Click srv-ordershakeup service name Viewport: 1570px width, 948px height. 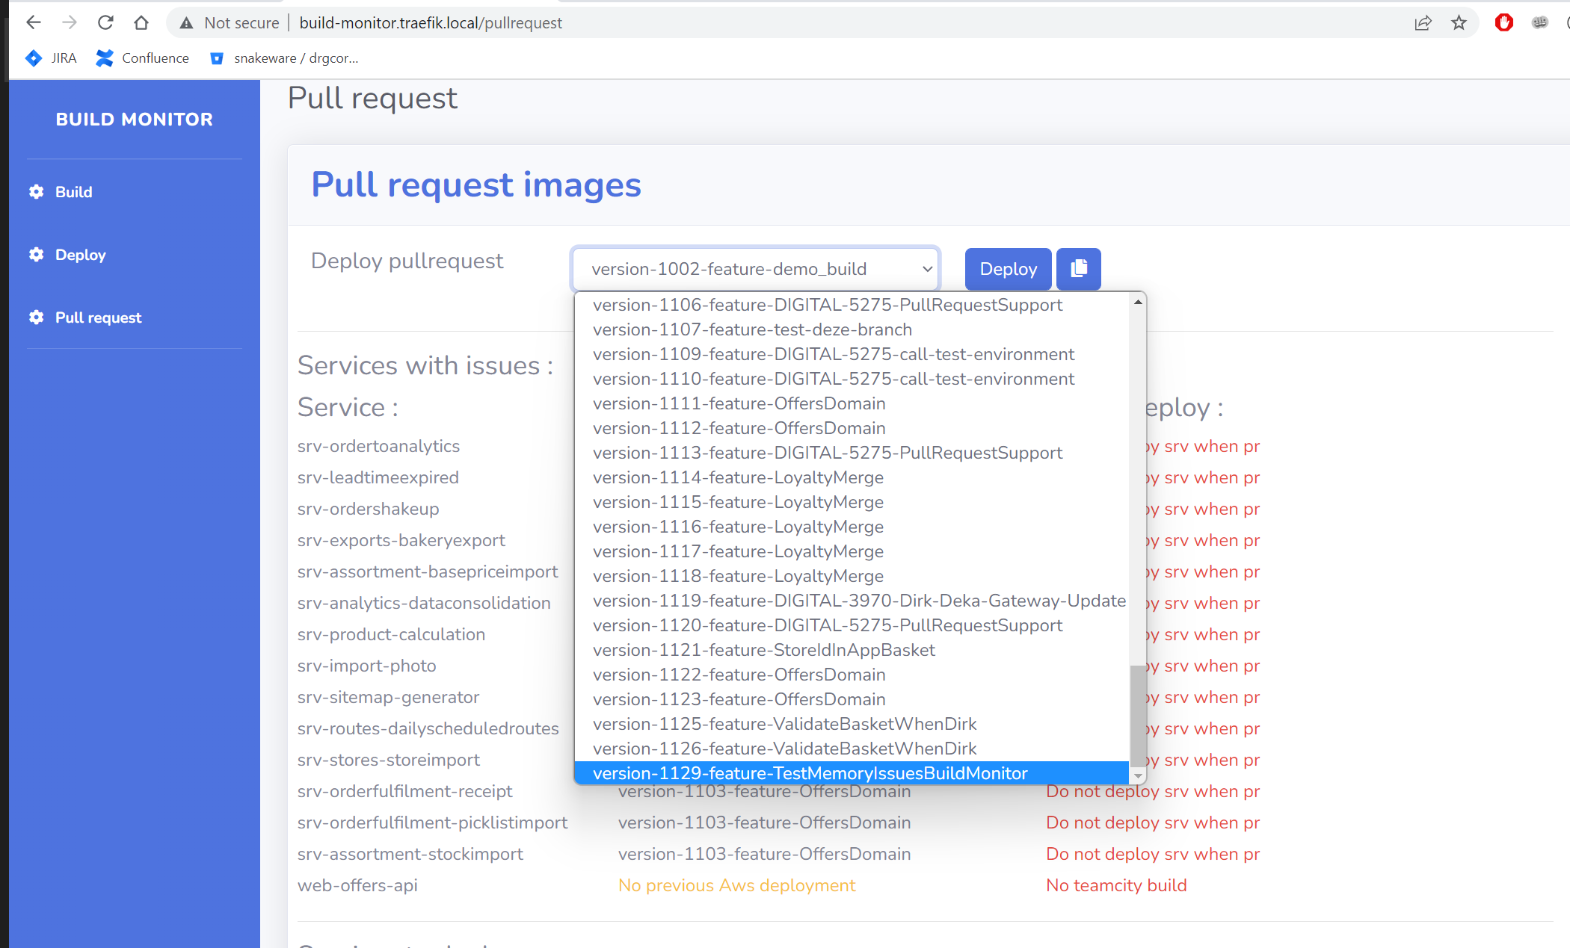click(x=369, y=509)
